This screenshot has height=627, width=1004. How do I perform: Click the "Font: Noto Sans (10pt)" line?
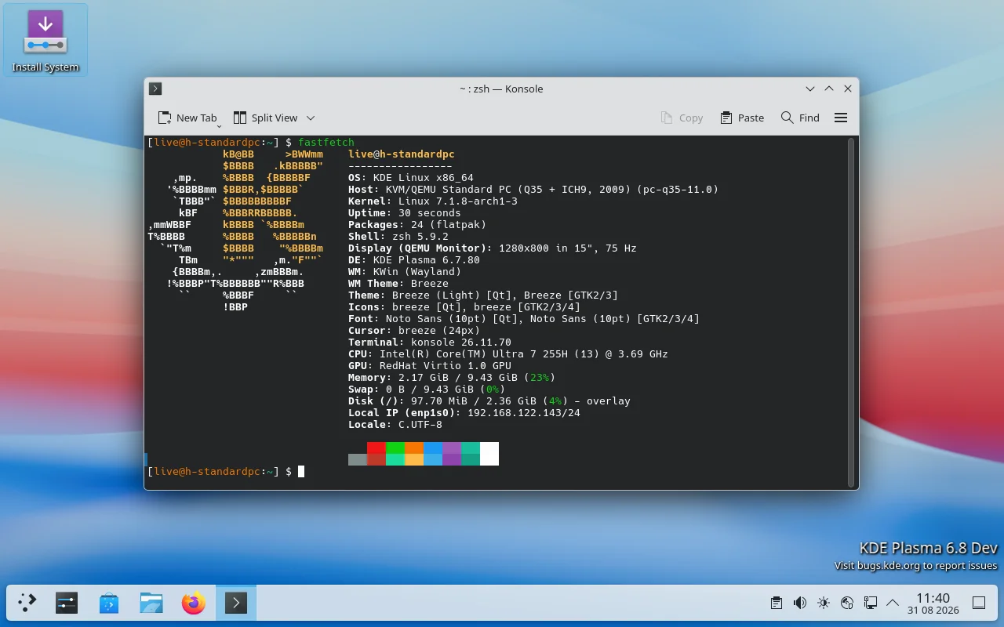point(524,319)
